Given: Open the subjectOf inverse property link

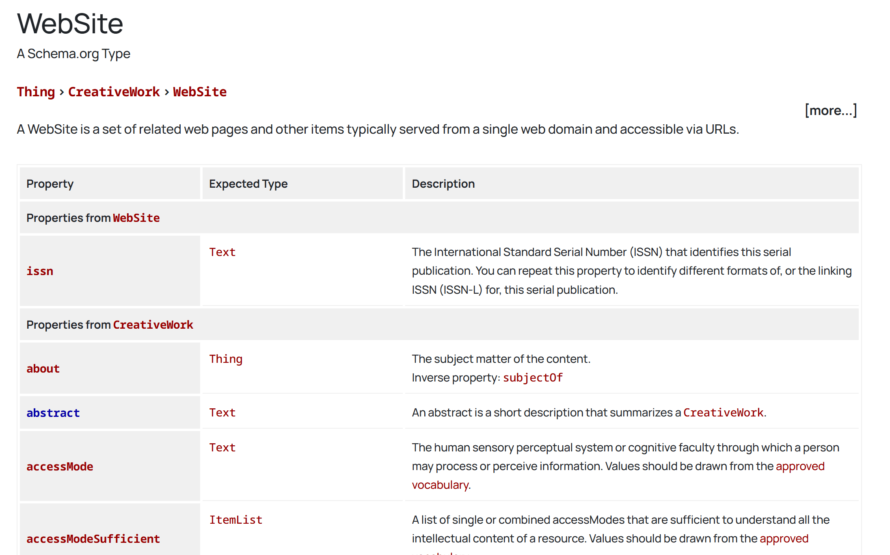Looking at the screenshot, I should 533,377.
